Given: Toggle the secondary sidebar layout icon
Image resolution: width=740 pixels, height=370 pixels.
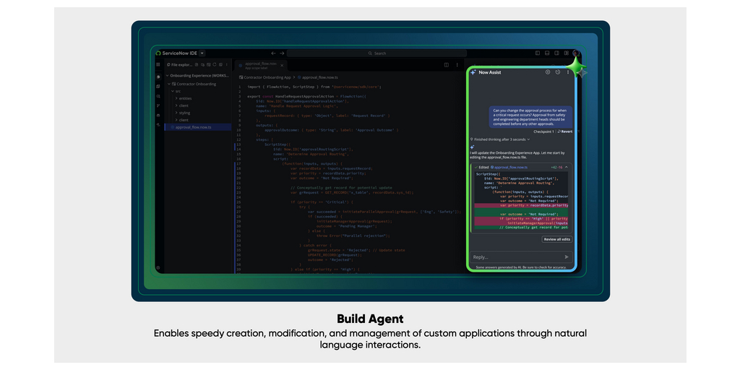Looking at the screenshot, I should (557, 53).
